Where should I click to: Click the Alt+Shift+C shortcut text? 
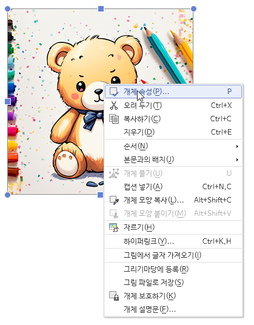(213, 200)
